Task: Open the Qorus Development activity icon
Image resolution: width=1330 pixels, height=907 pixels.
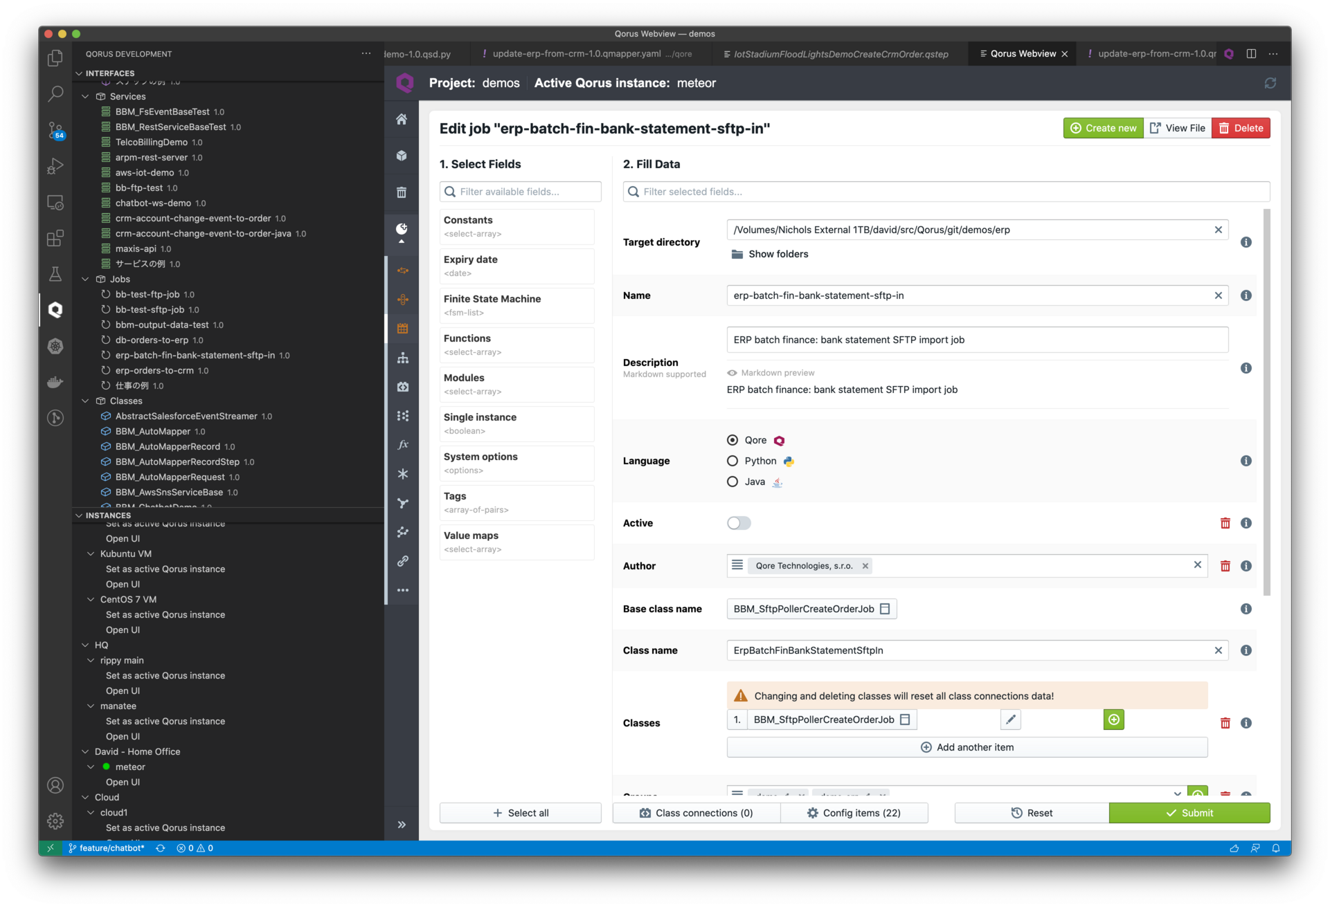Action: coord(55,309)
